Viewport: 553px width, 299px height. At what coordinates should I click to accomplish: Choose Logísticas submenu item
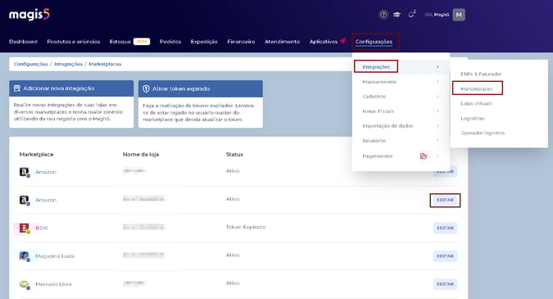click(473, 119)
